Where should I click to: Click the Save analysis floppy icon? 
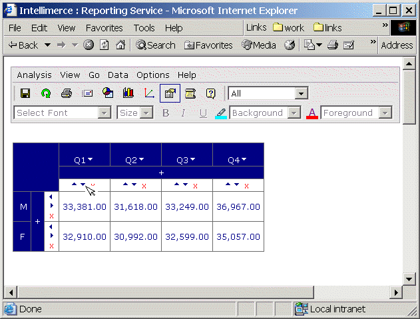(25, 93)
